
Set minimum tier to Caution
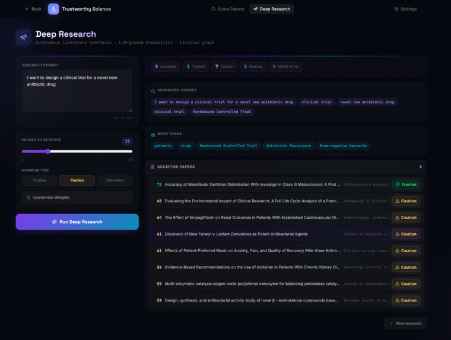pos(77,180)
